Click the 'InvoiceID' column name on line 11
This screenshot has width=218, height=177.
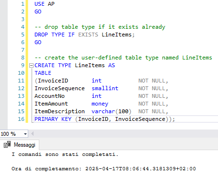point(53,81)
